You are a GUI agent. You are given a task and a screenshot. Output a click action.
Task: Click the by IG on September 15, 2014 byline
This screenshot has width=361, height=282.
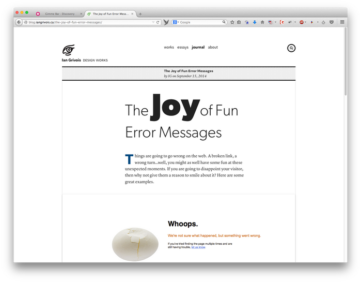pyautogui.click(x=185, y=76)
